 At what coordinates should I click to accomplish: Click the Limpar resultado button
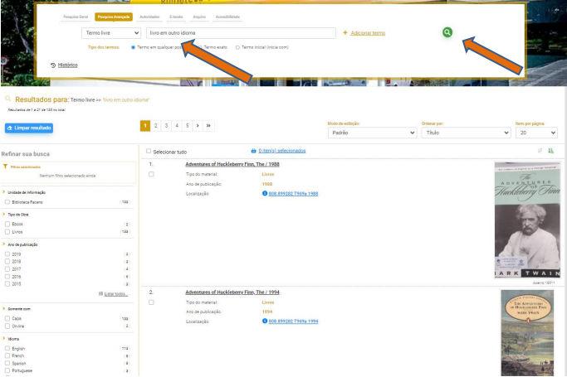pyautogui.click(x=29, y=128)
